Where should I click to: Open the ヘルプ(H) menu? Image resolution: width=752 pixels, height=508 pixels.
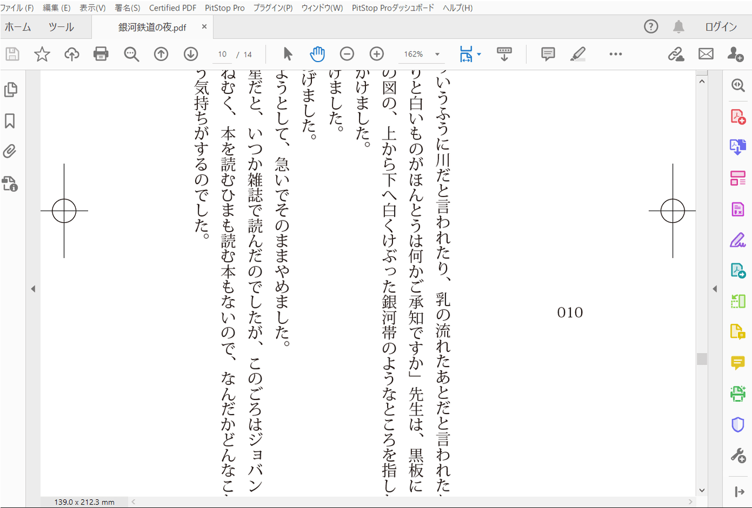click(x=458, y=8)
